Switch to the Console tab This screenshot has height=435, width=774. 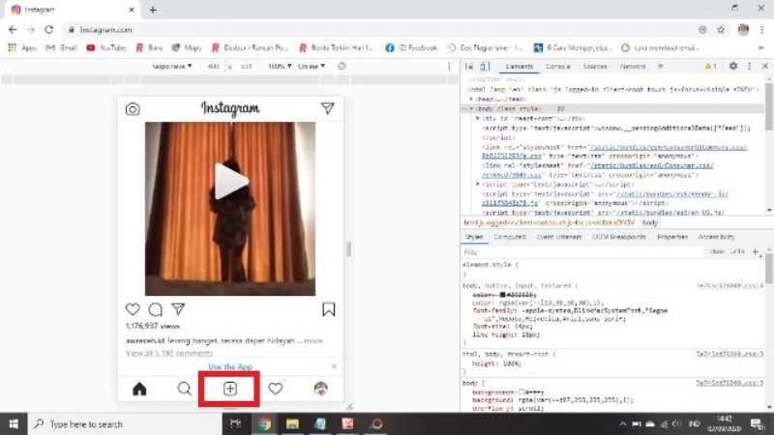(558, 66)
